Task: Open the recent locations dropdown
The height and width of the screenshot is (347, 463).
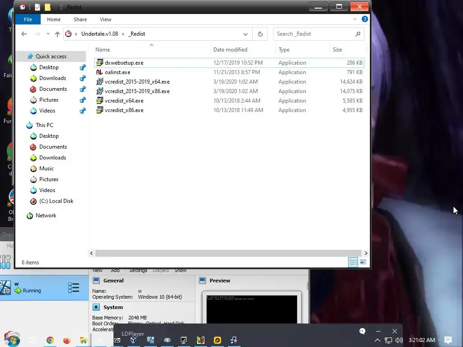Action: [x=48, y=34]
